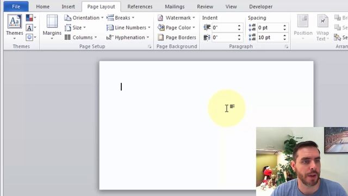Click the Spacing Before icon
This screenshot has height=196, width=348.
[x=252, y=28]
